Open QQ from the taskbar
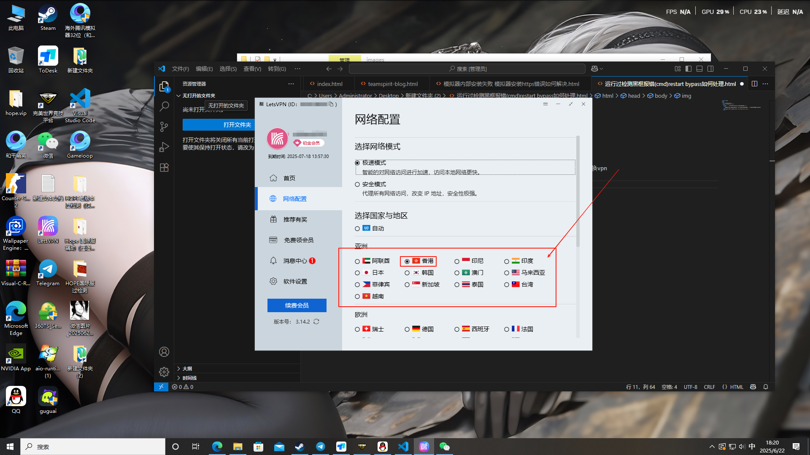 383,447
